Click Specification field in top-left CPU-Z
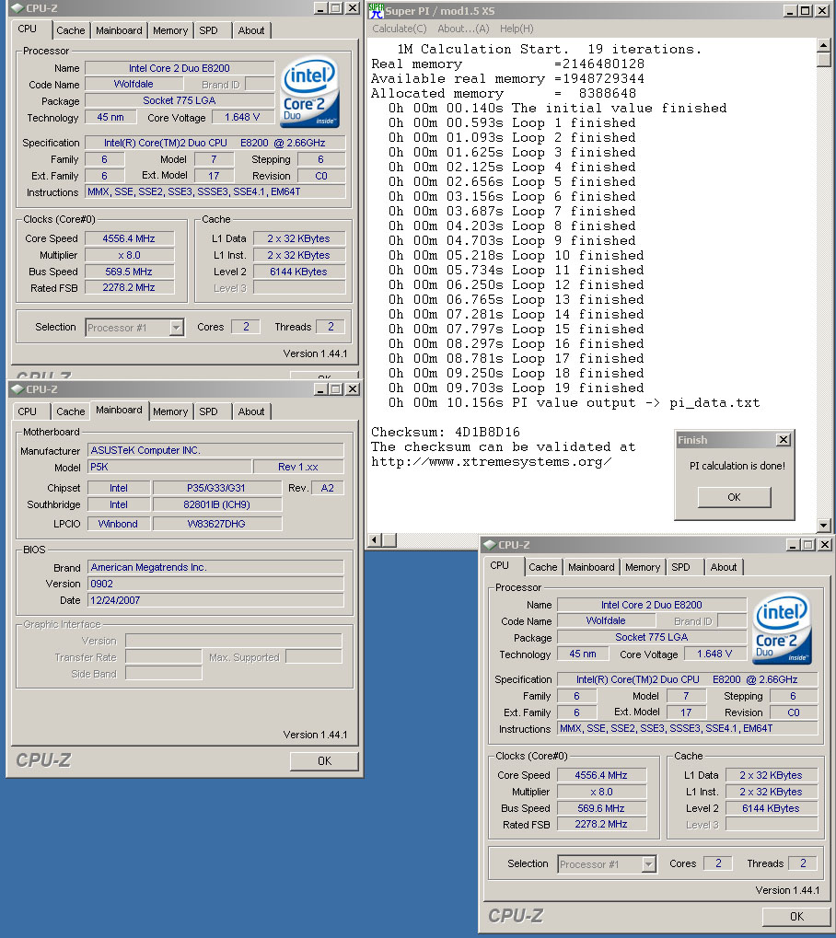836x938 pixels. 215,143
